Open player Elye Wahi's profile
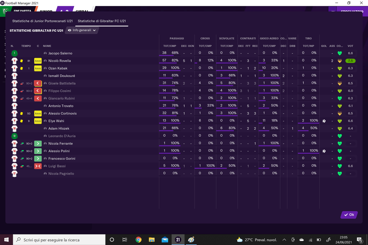This screenshot has height=245, width=368. 56,121
